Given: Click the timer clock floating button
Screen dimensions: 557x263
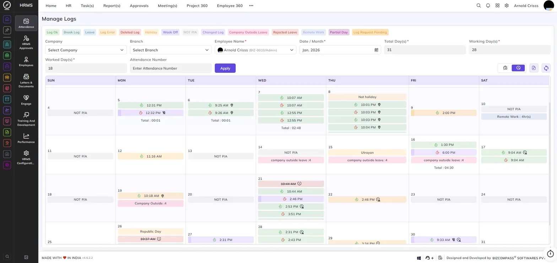Looking at the screenshot, I should click(550, 253).
